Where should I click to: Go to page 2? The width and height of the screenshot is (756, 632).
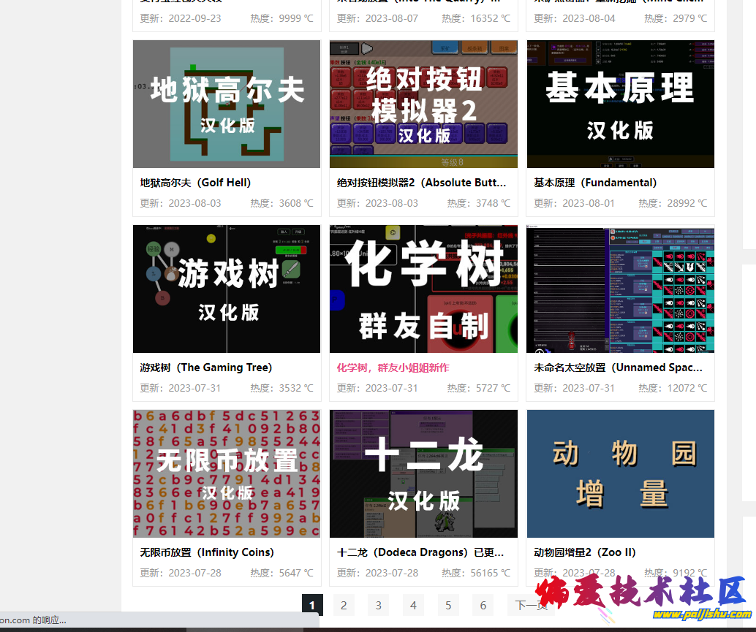click(x=344, y=605)
